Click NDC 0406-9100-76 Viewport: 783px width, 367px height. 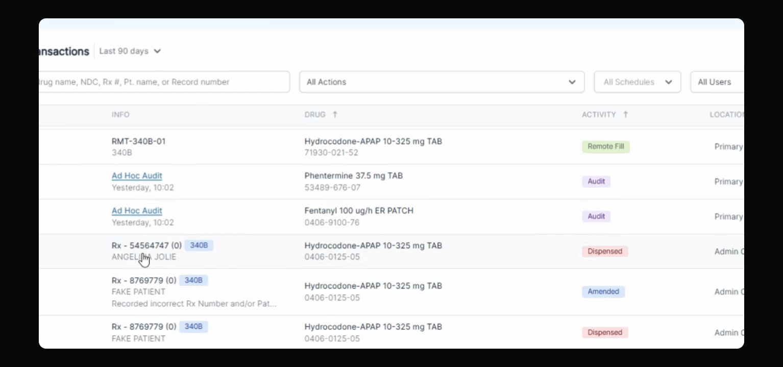(332, 222)
